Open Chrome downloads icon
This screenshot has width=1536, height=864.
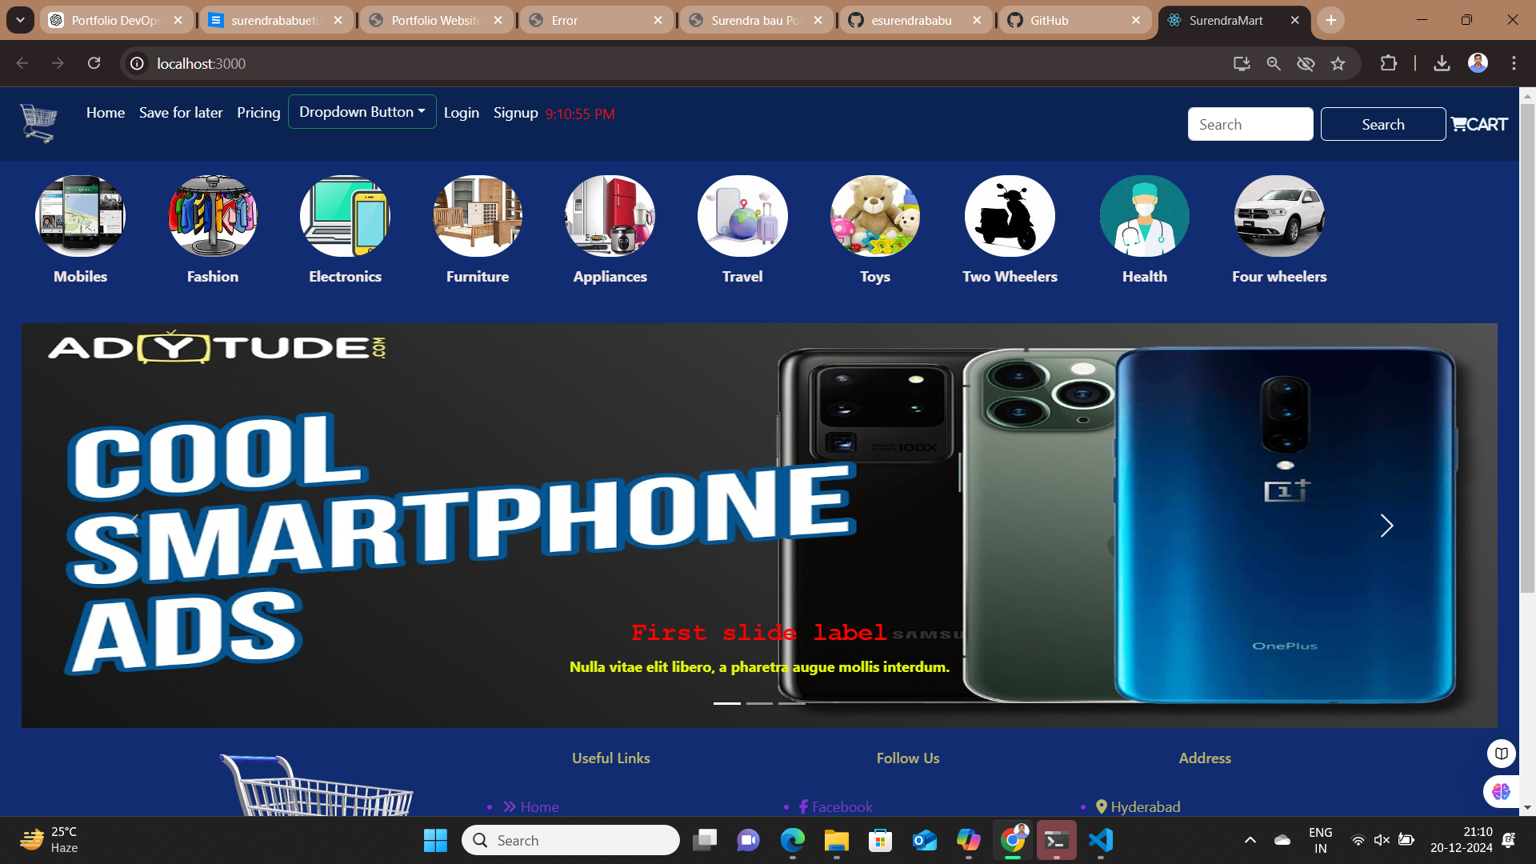(1442, 63)
